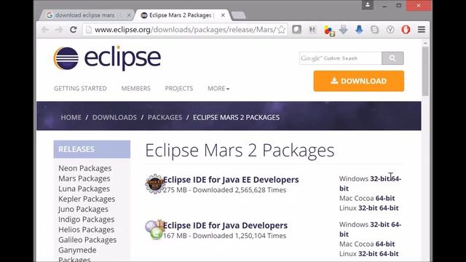
Task: Click ECLIPSE MARS 2 PACKAGES in the breadcrumb
Action: tap(236, 117)
